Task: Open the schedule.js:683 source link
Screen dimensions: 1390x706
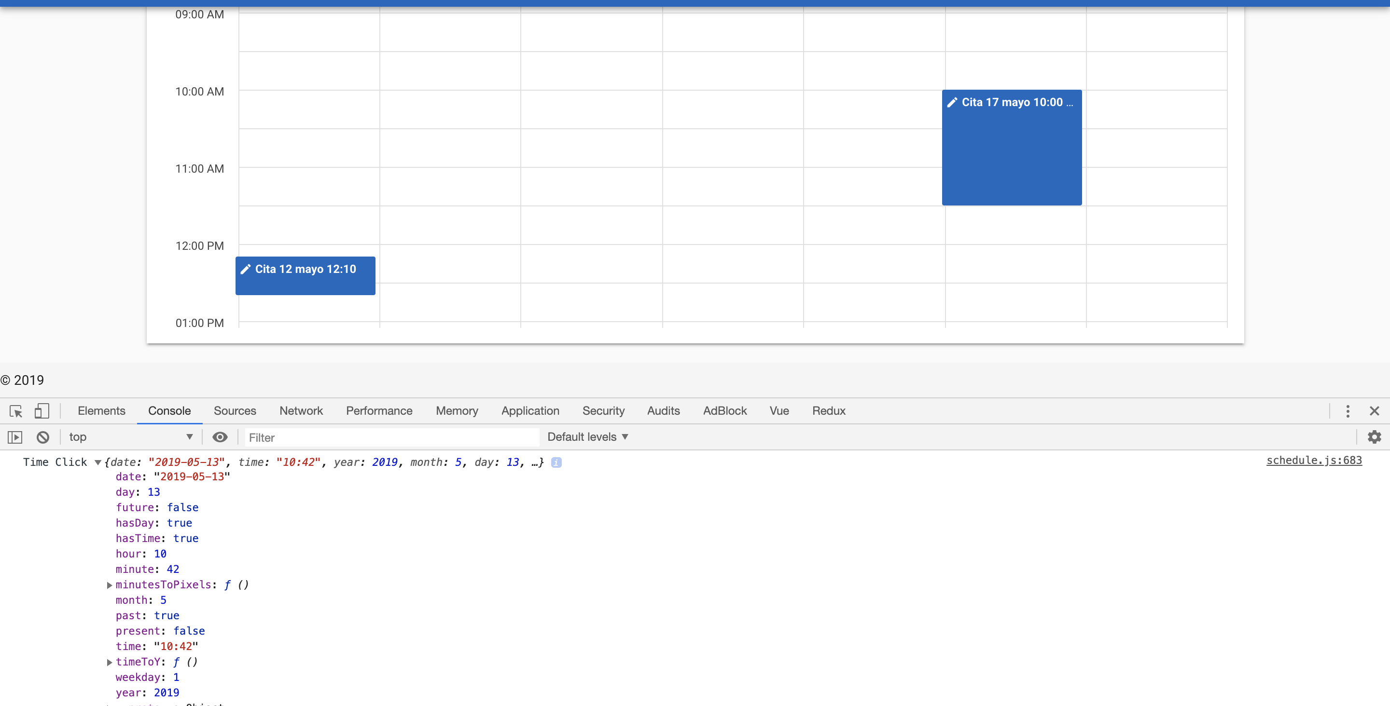Action: (x=1313, y=460)
